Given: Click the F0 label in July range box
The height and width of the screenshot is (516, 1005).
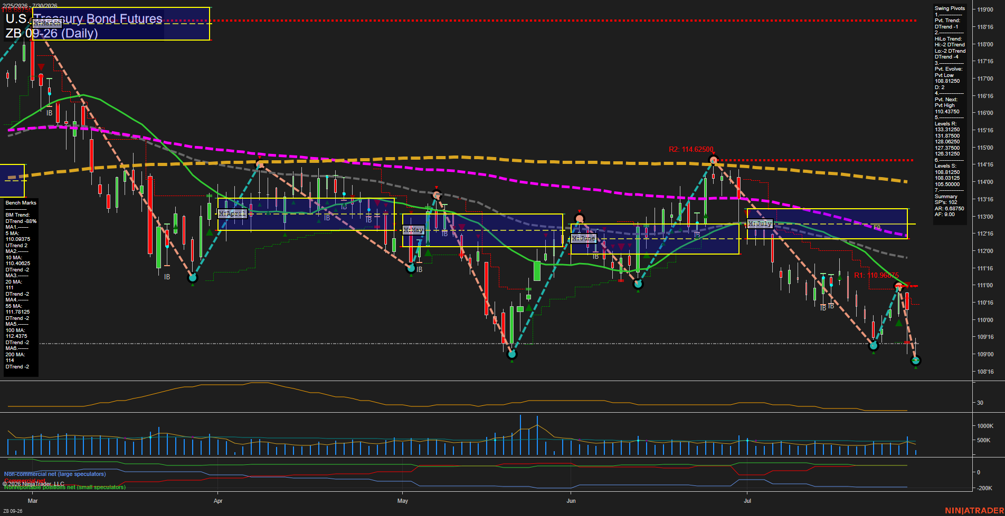Looking at the screenshot, I should [x=877, y=228].
